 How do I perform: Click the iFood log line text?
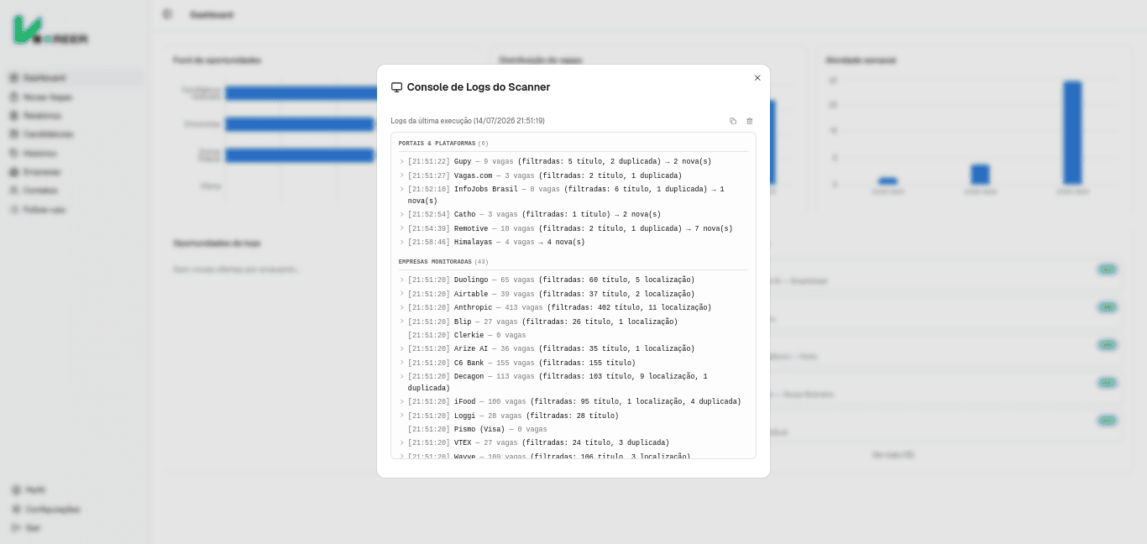574,401
